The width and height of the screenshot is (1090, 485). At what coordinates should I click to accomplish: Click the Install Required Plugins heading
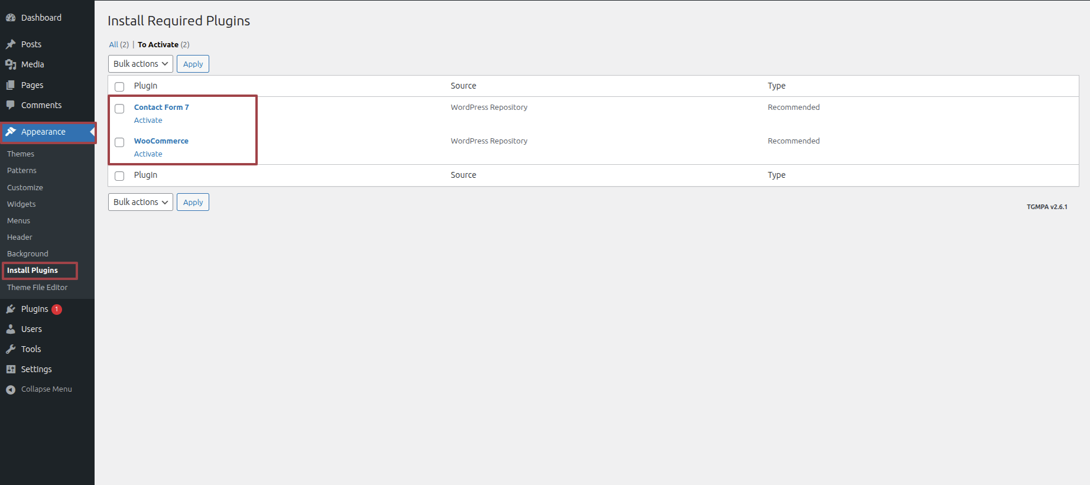tap(179, 21)
